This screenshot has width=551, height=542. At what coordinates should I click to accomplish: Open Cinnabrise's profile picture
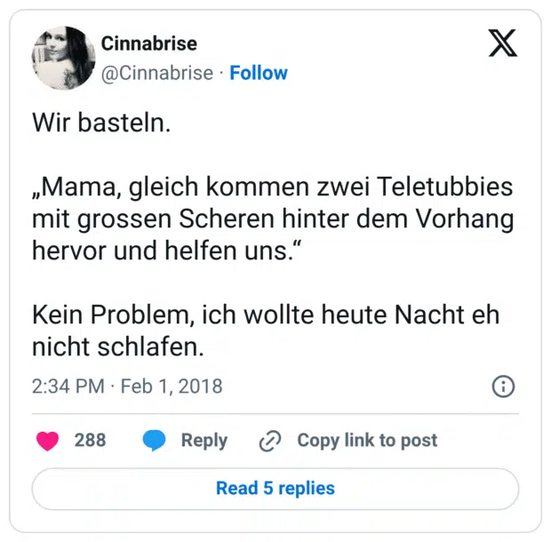63,58
